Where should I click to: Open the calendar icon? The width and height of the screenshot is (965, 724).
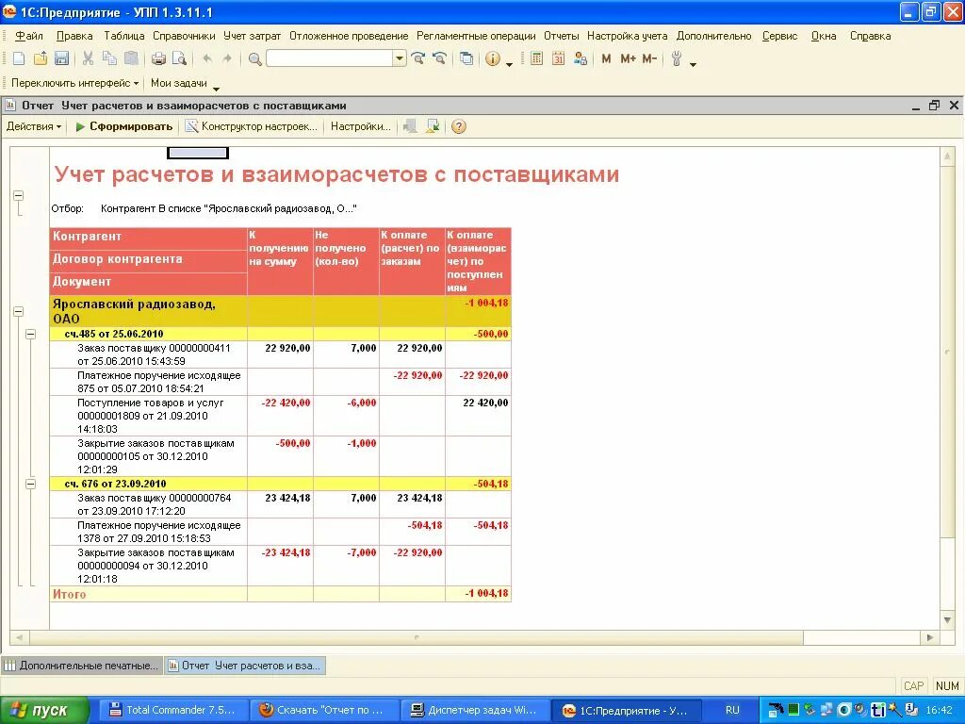[558, 59]
